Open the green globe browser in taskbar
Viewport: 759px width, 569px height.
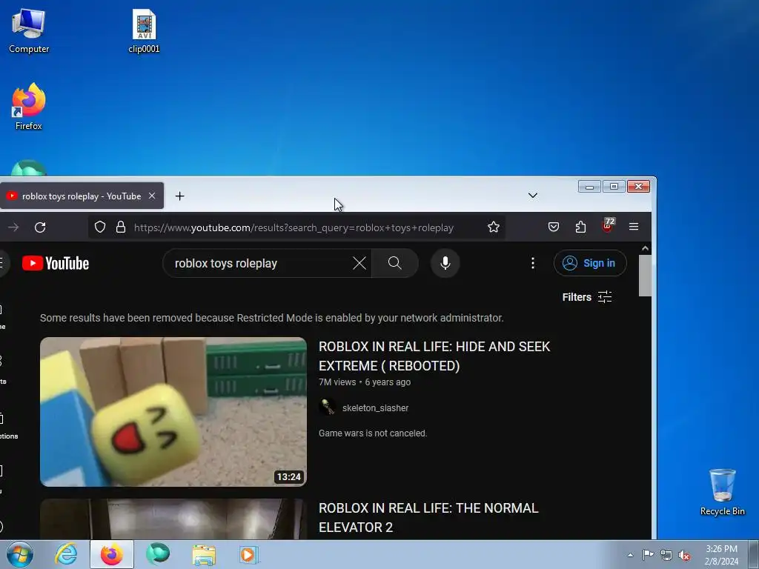[158, 554]
